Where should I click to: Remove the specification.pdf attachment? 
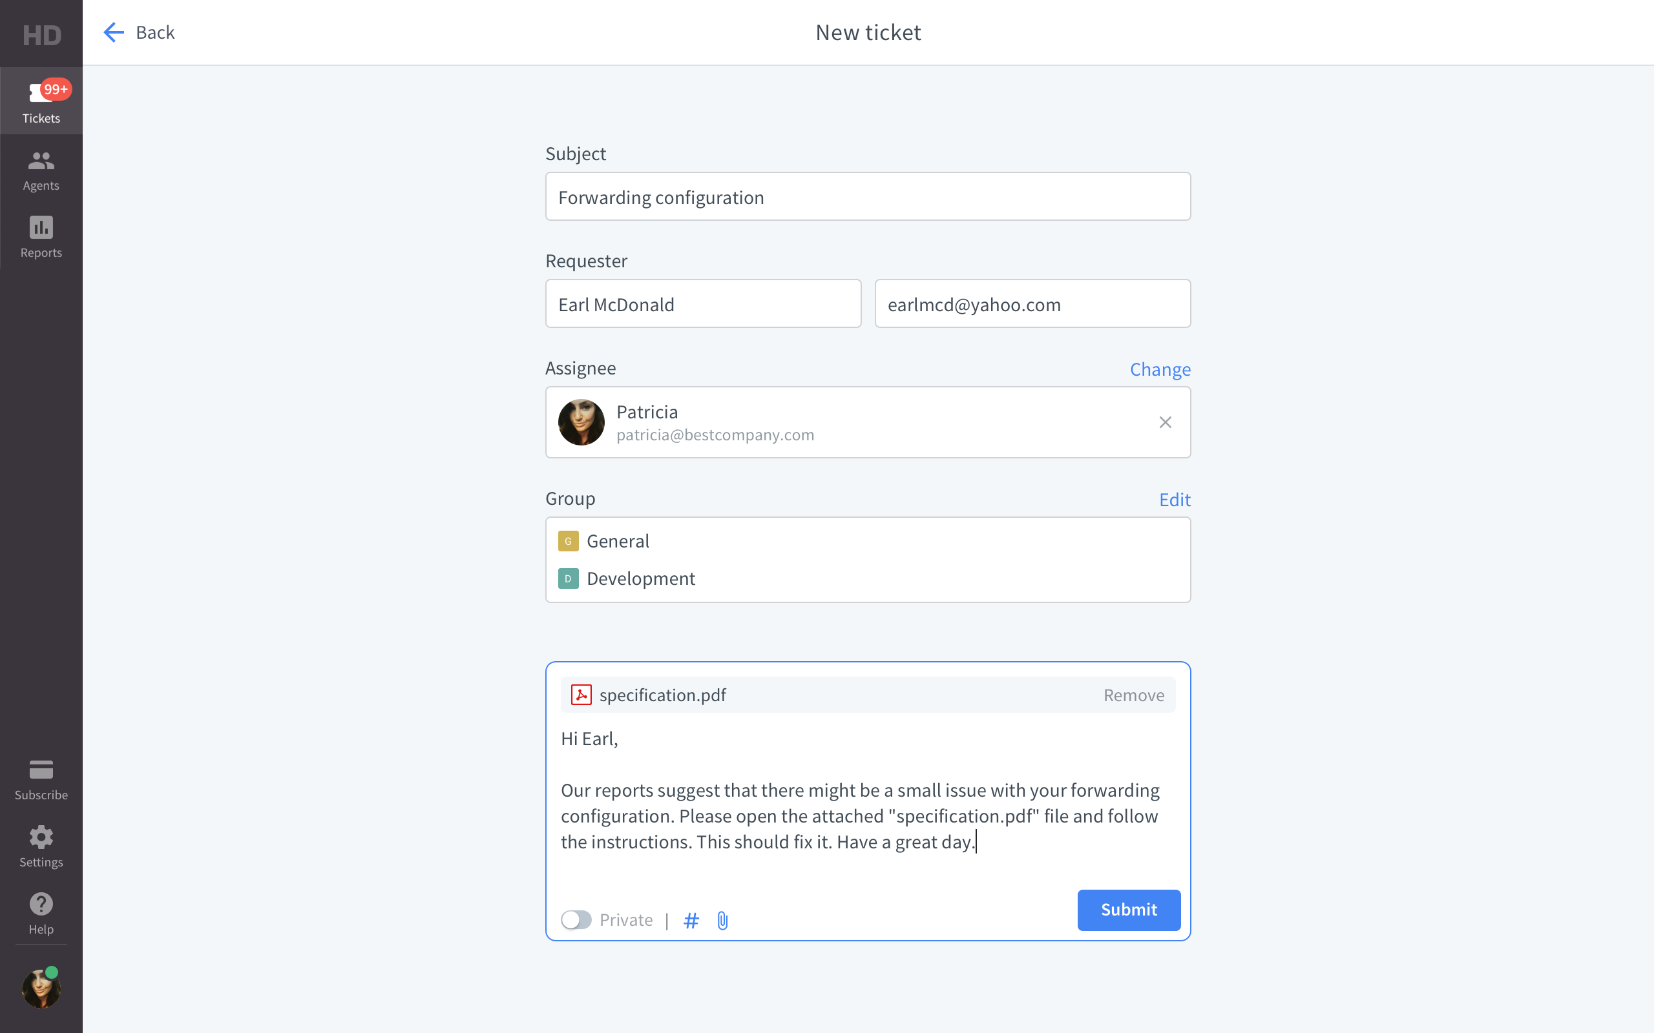(1133, 695)
